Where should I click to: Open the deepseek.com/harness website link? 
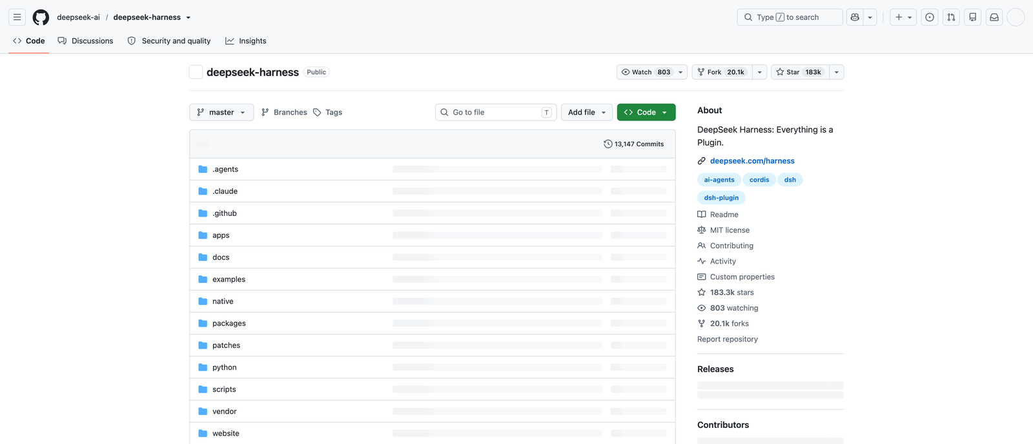752,161
